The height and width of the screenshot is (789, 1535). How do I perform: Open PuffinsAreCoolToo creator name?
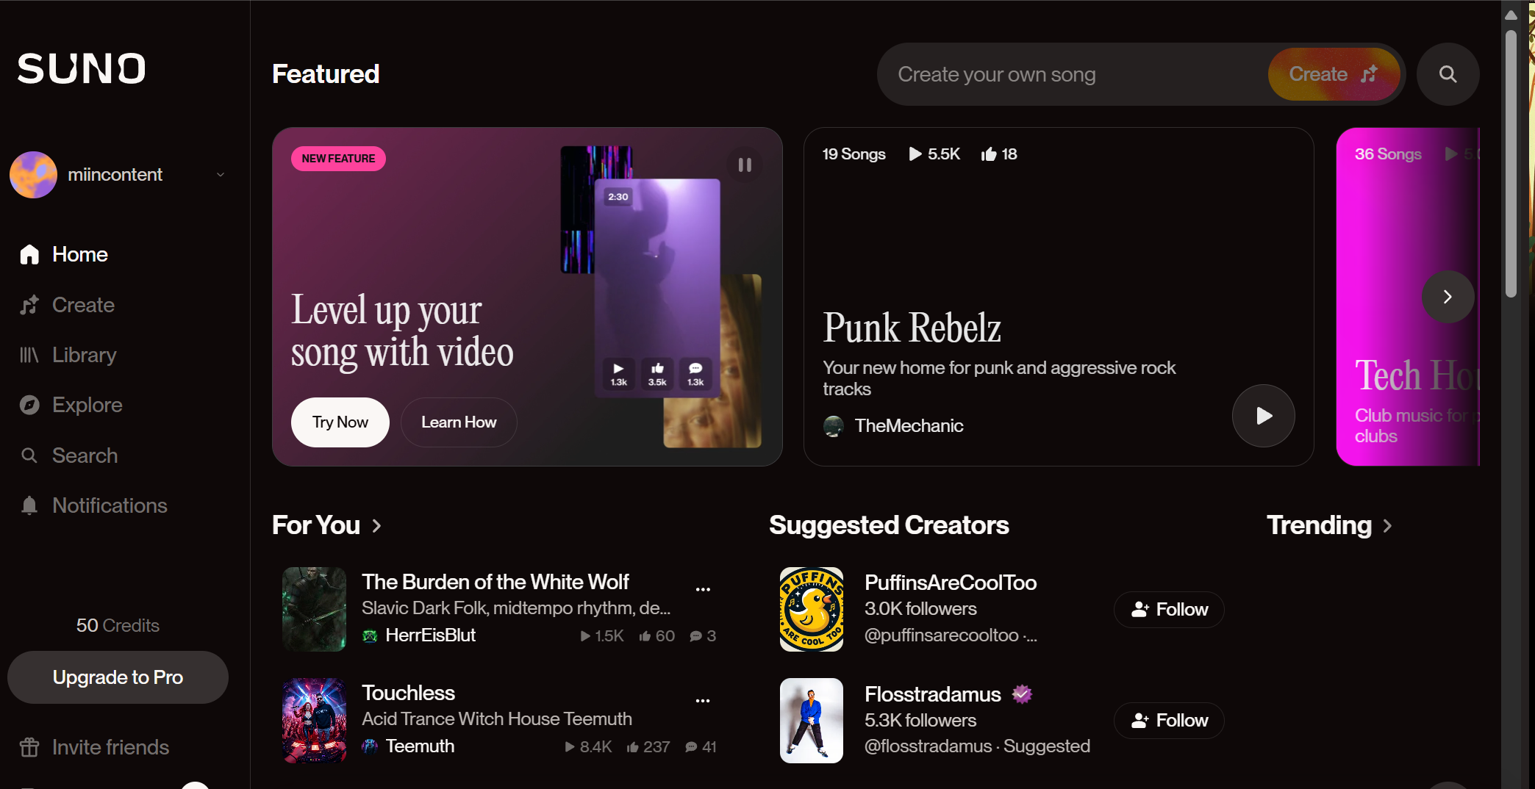click(951, 583)
